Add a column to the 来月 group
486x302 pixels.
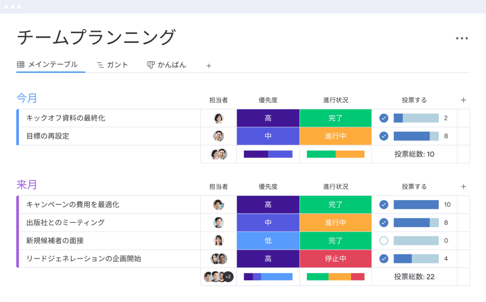click(463, 186)
